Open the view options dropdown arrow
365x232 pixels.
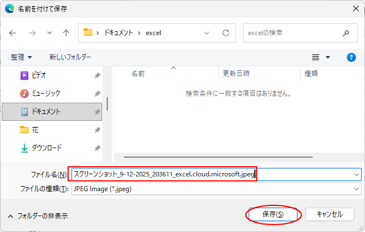[x=328, y=57]
